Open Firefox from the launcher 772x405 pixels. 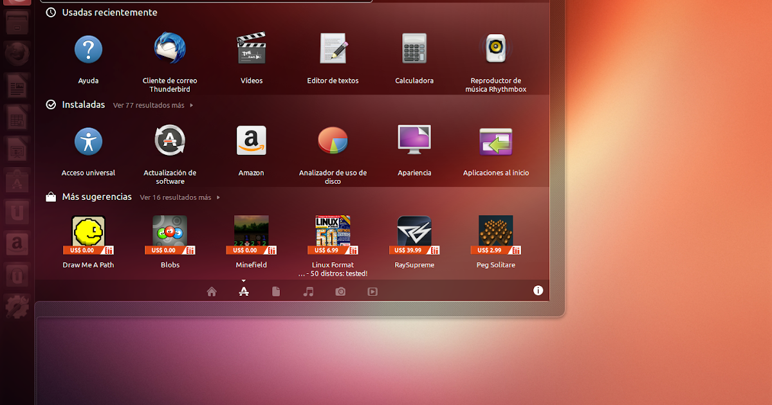pyautogui.click(x=17, y=53)
